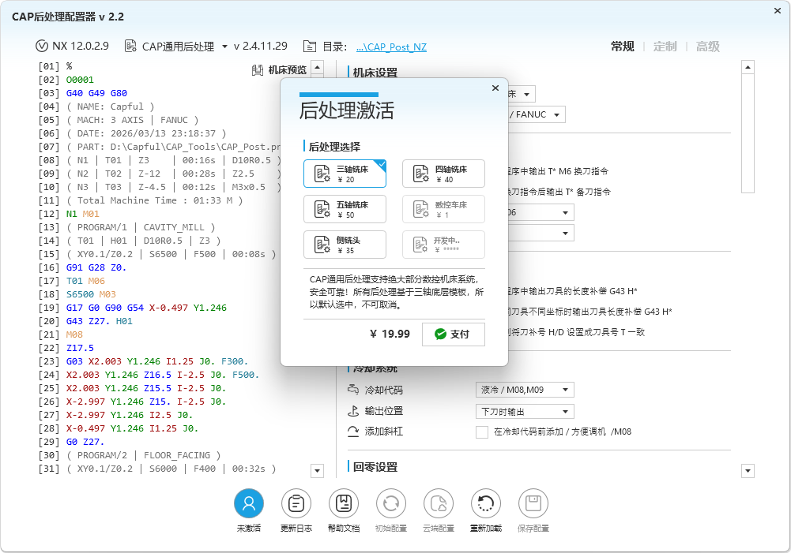Click the 支付 payment button

pyautogui.click(x=453, y=334)
